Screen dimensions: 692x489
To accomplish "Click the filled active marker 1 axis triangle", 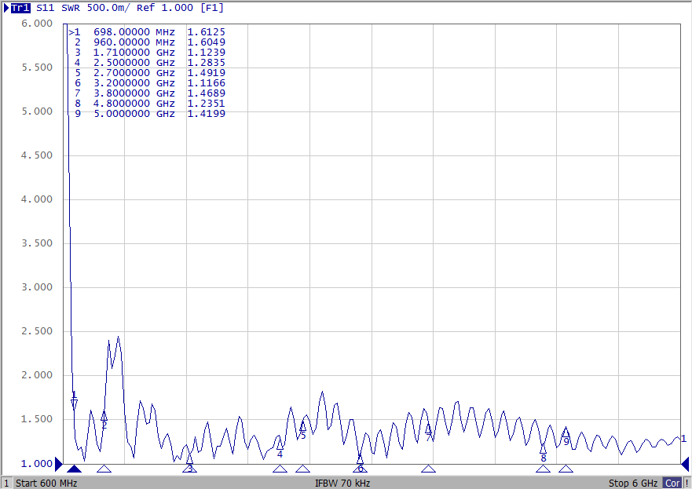I will [x=74, y=469].
